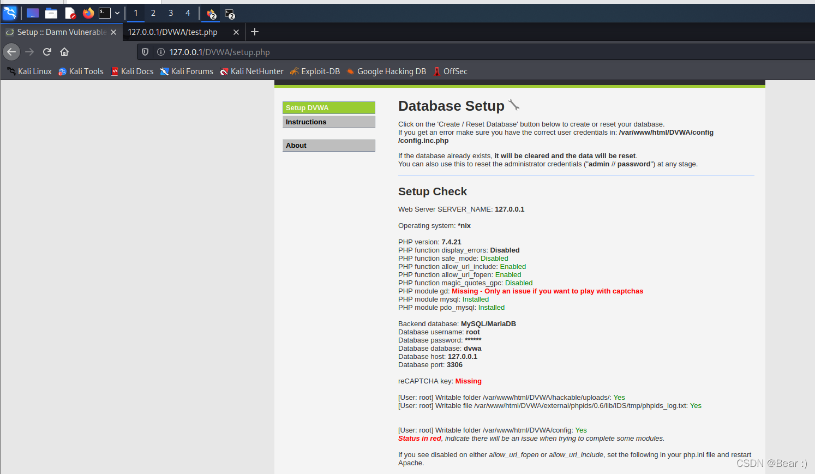Click the Database username root value
Viewport: 815px width, 474px height.
click(x=473, y=332)
